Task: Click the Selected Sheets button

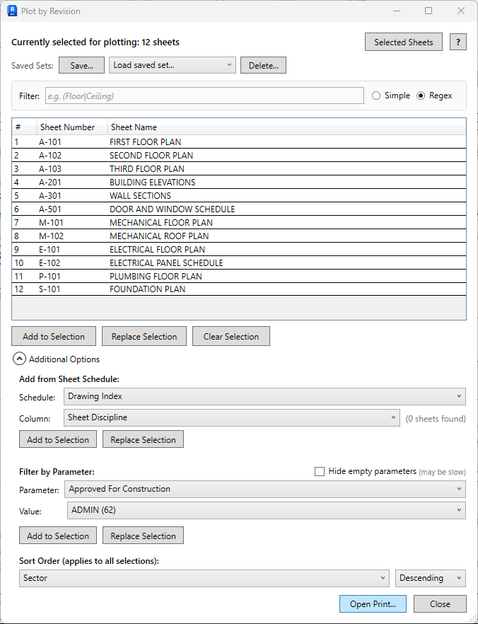Action: 404,42
